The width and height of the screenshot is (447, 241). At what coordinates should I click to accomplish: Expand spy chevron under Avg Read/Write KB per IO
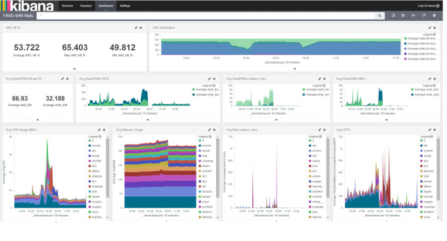[x=37, y=120]
